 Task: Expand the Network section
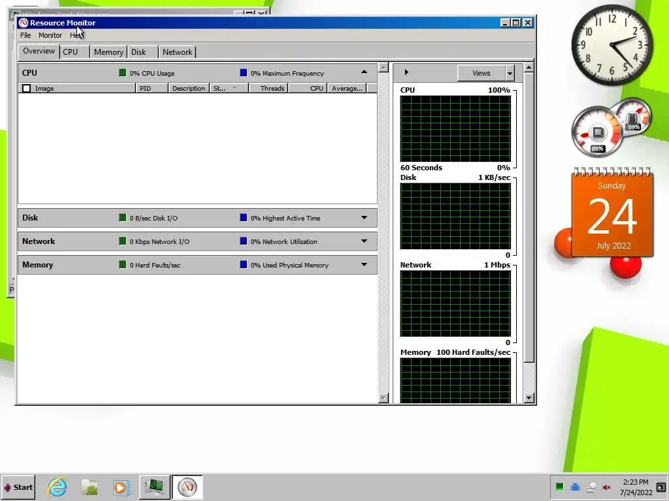(364, 241)
